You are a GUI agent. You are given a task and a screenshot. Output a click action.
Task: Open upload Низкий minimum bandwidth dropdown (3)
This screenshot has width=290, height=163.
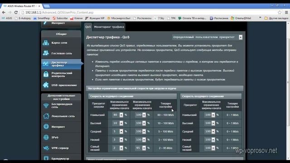(x=118, y=140)
